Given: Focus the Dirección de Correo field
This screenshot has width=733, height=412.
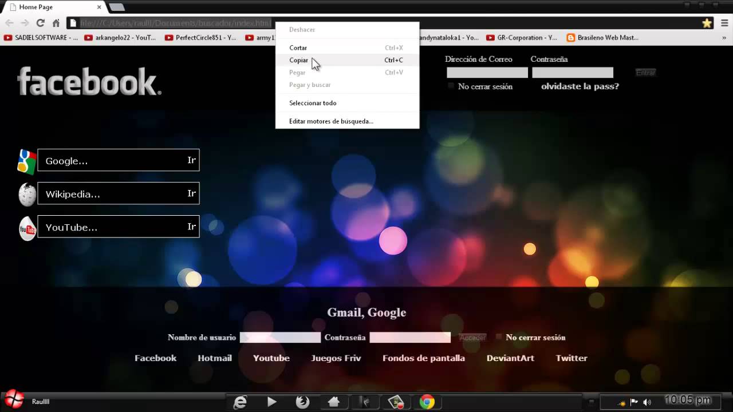Looking at the screenshot, I should click(x=487, y=73).
